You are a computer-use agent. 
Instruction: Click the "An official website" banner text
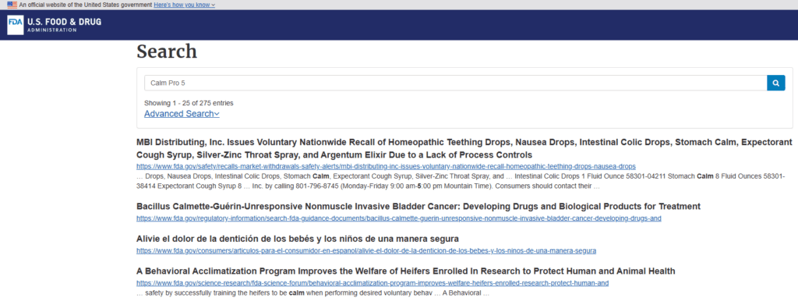point(86,5)
